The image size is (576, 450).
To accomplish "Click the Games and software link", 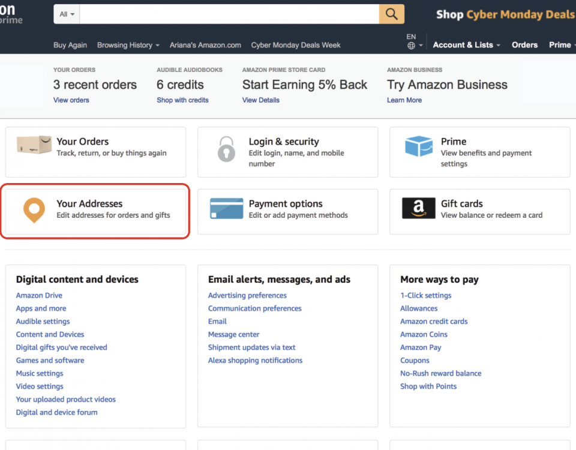I will [x=50, y=361].
